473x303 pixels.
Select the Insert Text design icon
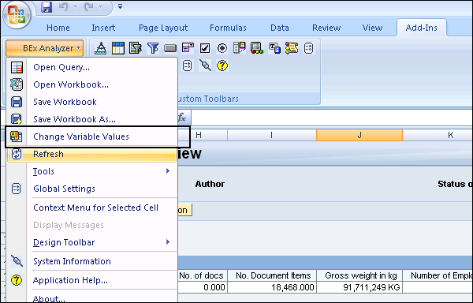point(274,48)
